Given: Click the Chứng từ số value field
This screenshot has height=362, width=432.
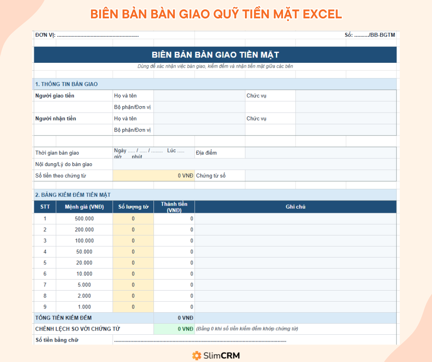Looking at the screenshot, I should [321, 175].
